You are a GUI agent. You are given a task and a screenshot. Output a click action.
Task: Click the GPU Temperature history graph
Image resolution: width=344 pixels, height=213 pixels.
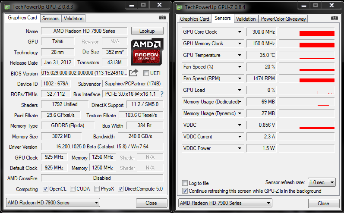pos(307,55)
